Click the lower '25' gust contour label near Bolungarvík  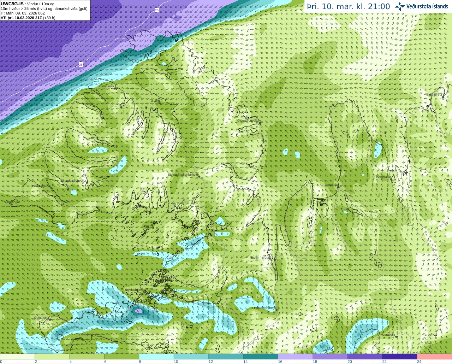tap(81, 65)
